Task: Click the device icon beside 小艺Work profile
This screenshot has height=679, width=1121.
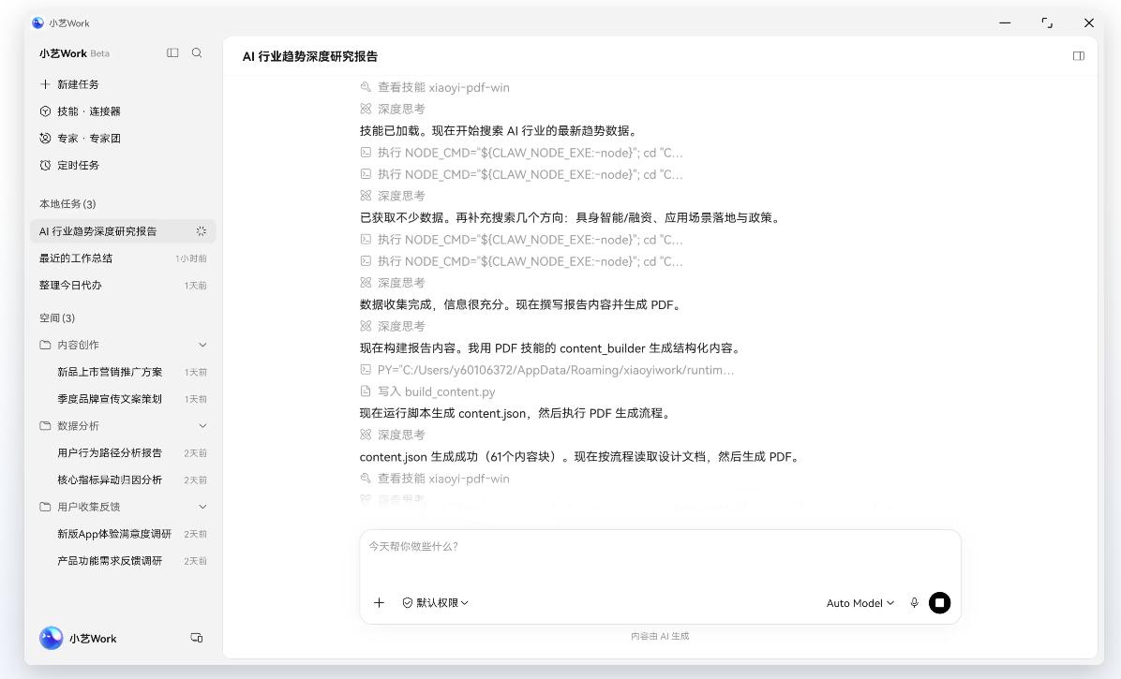Action: coord(197,638)
